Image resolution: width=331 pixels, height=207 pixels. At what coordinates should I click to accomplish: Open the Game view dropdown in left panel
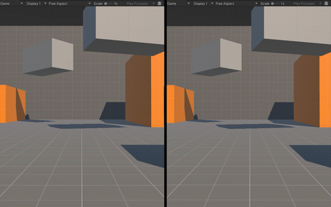pos(11,3)
